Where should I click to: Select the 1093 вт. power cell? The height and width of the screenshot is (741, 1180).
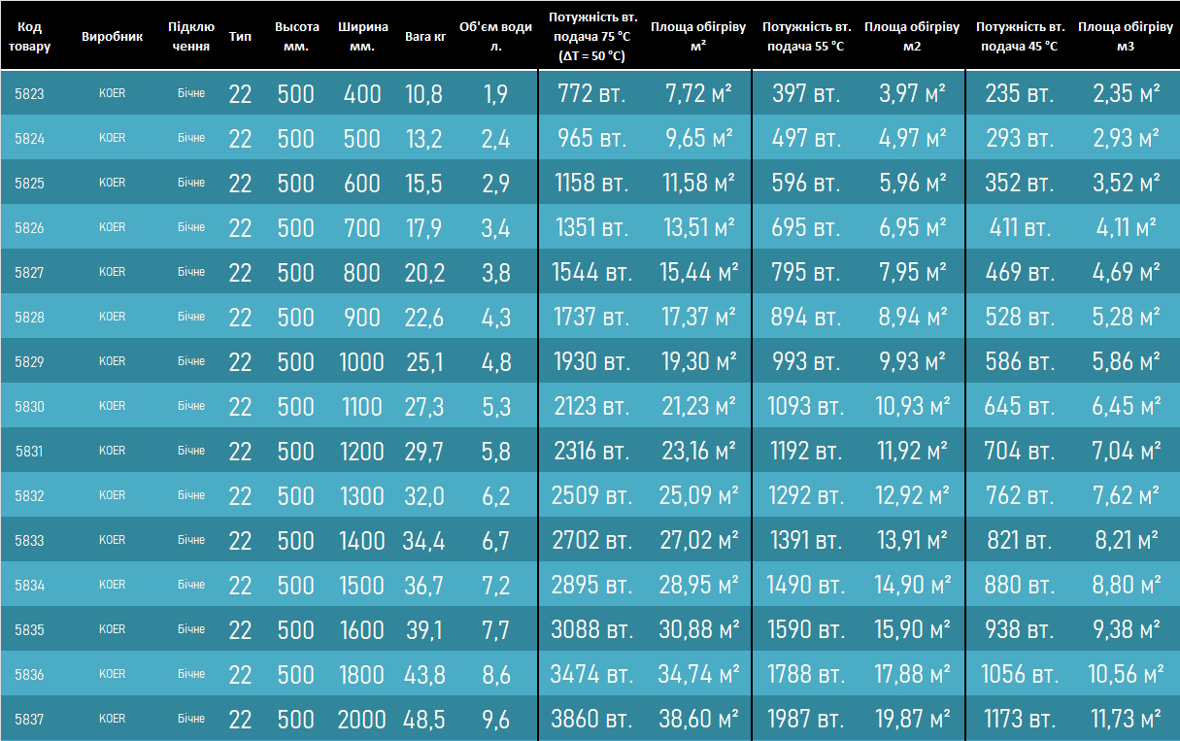click(804, 407)
